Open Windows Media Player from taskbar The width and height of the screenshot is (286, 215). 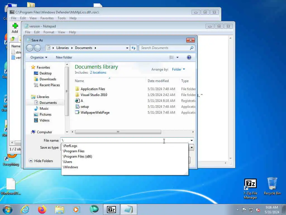(x=77, y=209)
